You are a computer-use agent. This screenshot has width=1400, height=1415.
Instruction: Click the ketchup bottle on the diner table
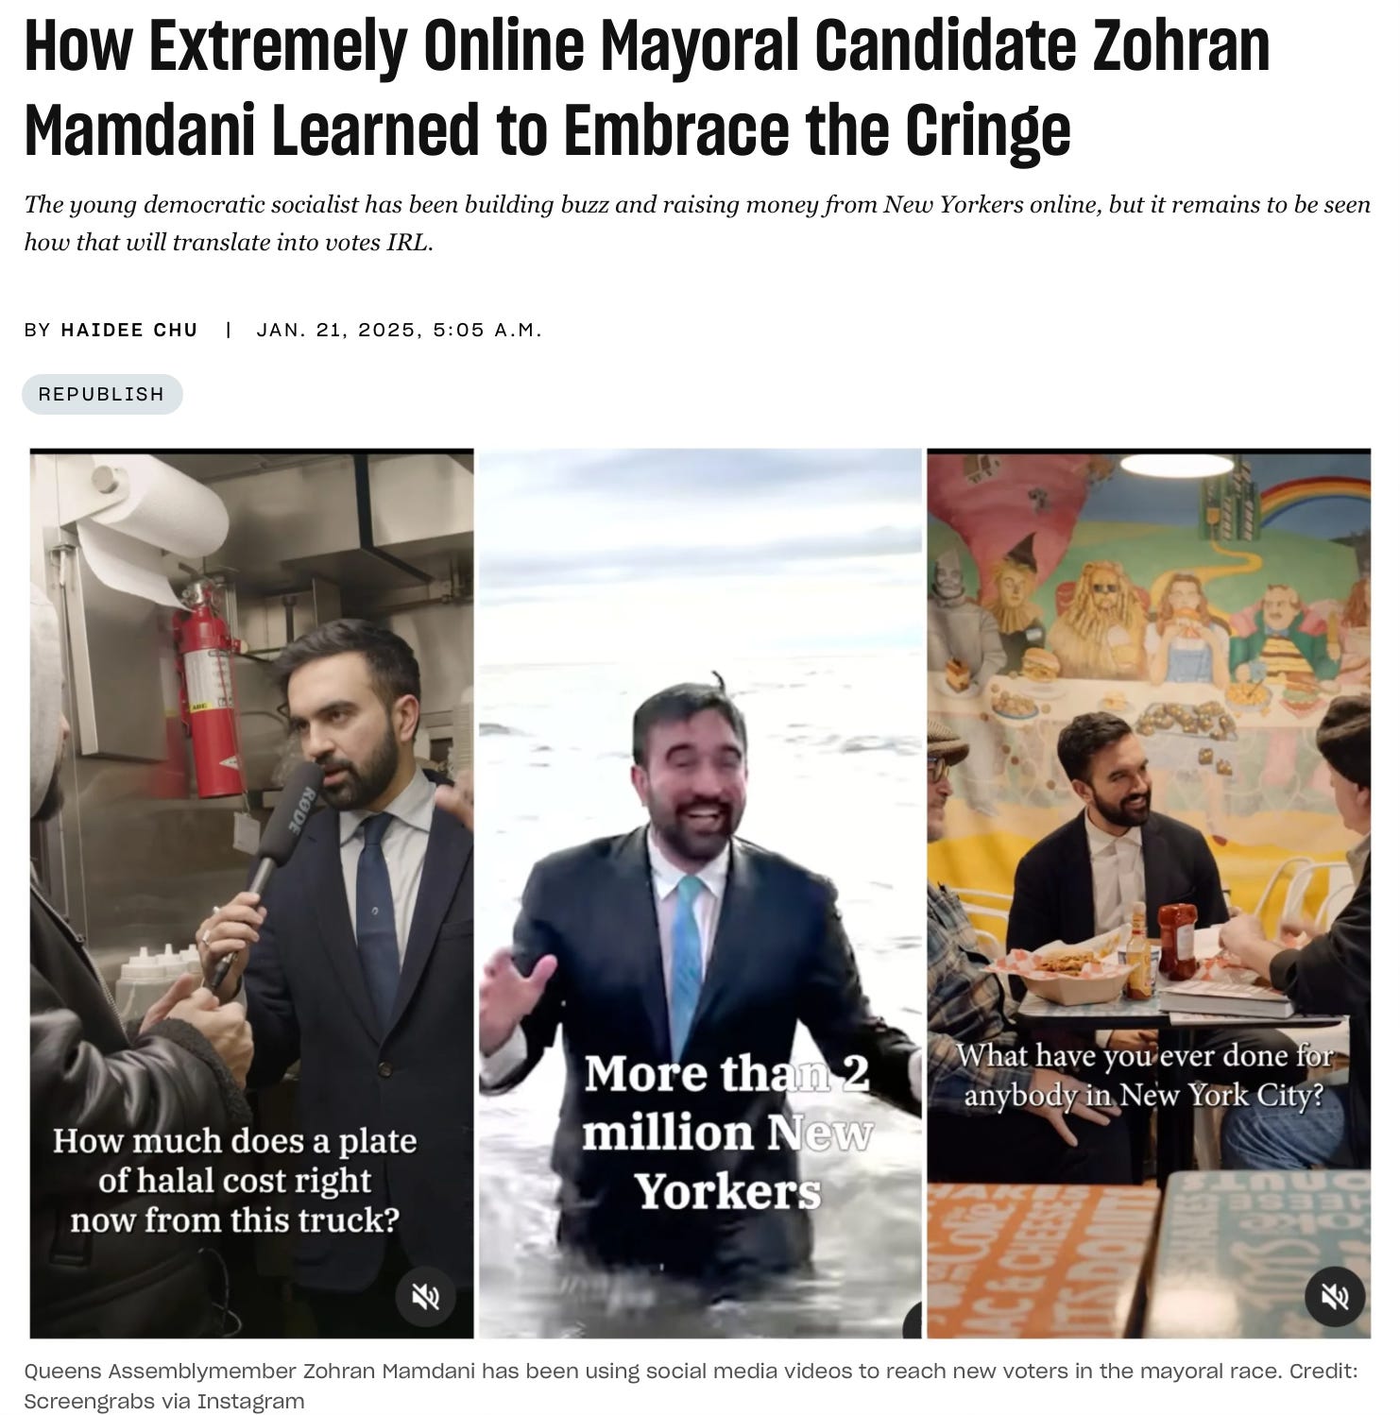(1176, 940)
